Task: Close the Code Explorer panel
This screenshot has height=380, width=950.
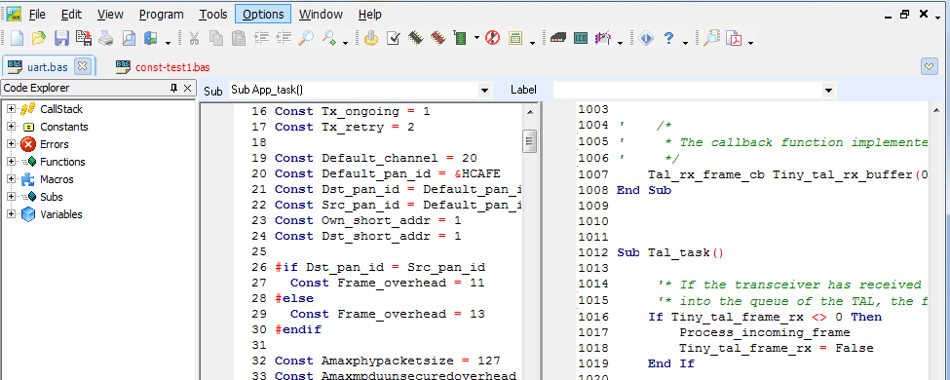Action: click(188, 89)
